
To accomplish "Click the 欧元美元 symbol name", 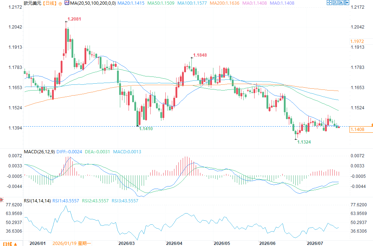I will [x=32, y=3].
